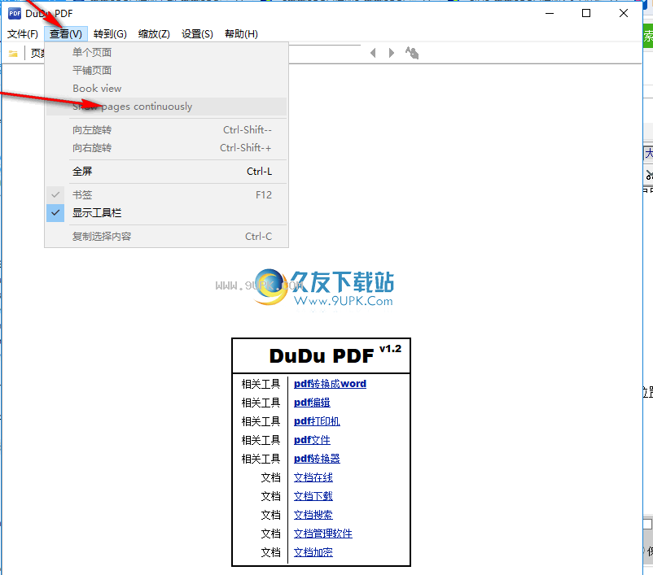Open the pdf文件 link

(312, 440)
